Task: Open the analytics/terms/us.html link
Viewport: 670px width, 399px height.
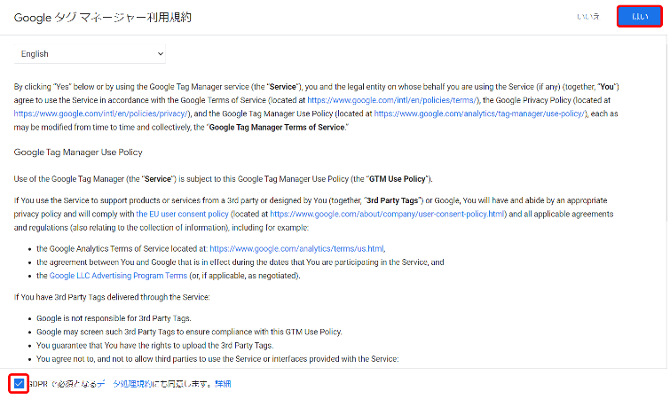Action: [x=297, y=248]
